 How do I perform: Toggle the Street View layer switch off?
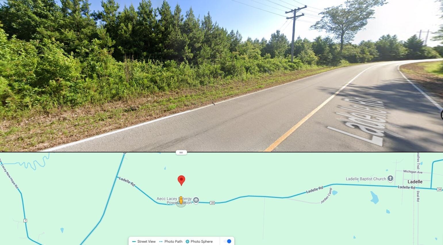[227, 241]
